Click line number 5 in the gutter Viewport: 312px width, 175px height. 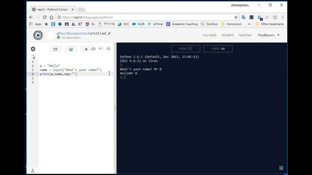33,78
